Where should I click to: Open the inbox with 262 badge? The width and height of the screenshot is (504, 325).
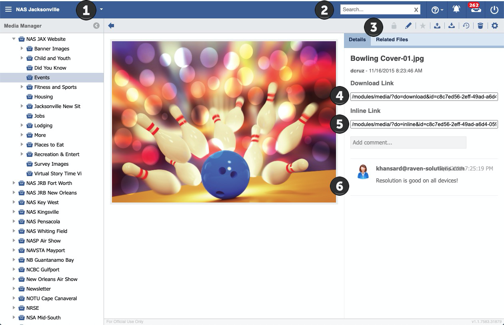pos(476,10)
